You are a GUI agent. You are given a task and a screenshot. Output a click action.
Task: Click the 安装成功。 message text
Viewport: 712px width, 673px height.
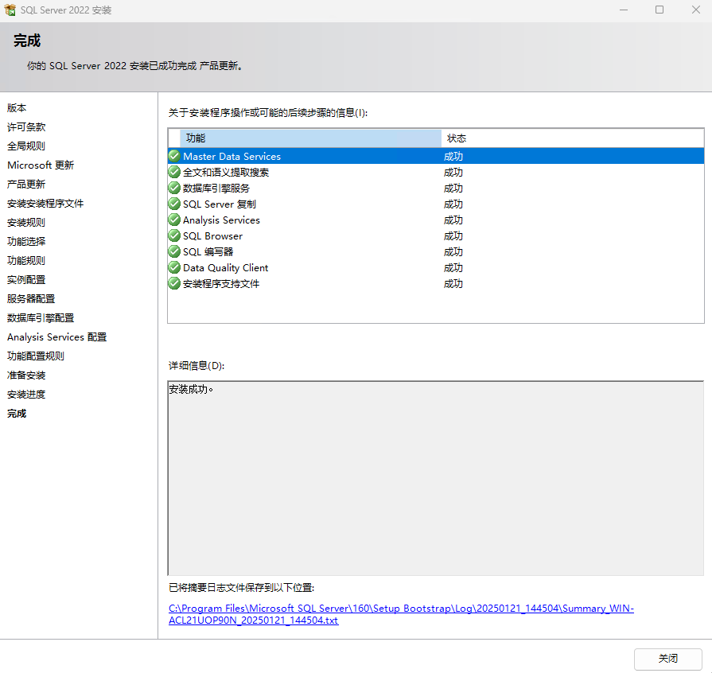pos(191,389)
